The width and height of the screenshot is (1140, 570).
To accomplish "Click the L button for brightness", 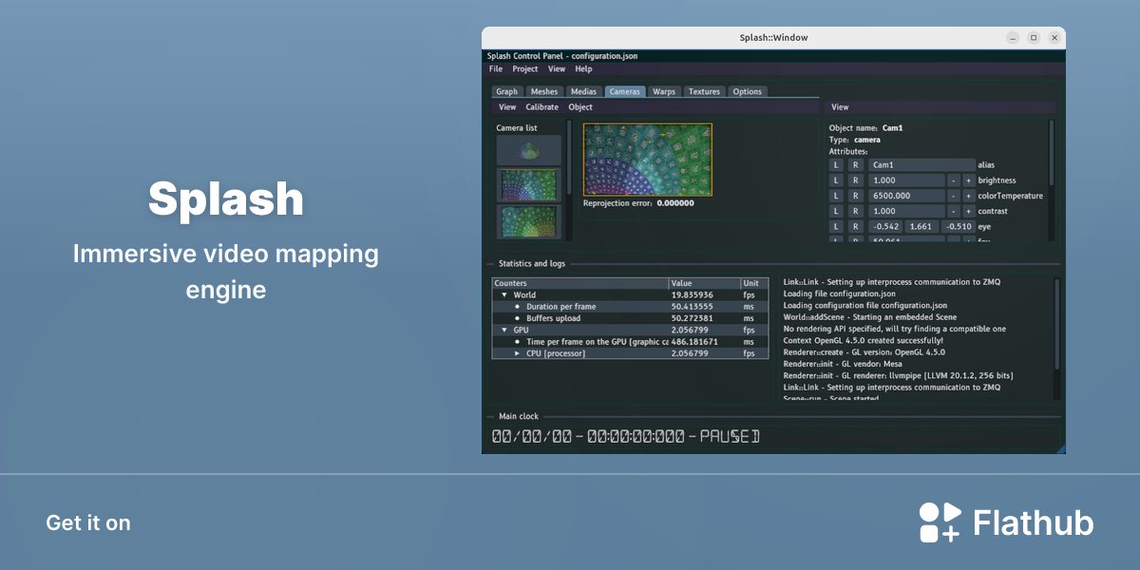I will click(x=836, y=180).
